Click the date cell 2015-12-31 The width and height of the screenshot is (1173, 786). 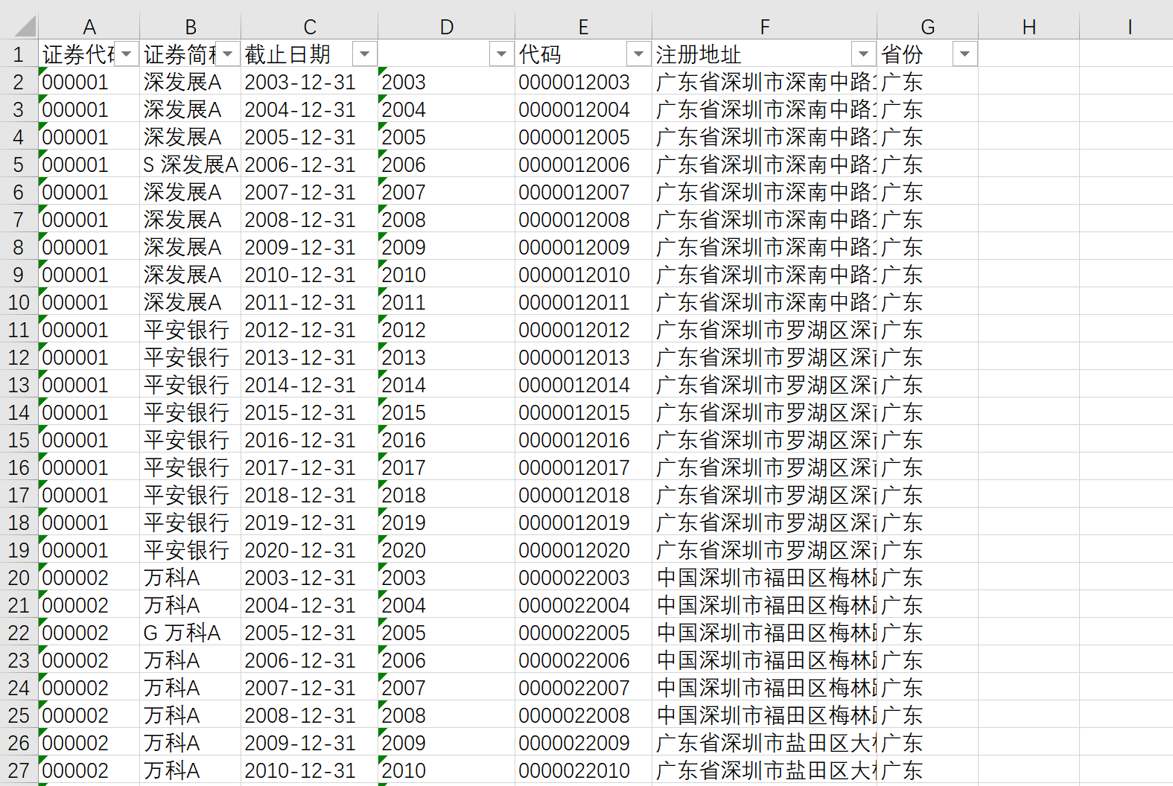(x=310, y=412)
